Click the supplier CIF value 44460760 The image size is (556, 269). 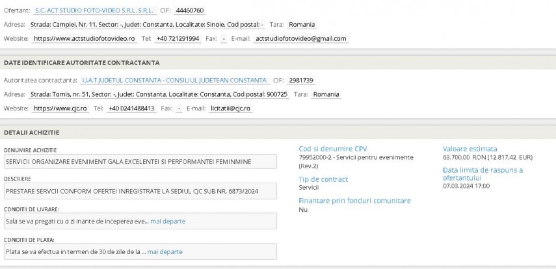coord(190,11)
